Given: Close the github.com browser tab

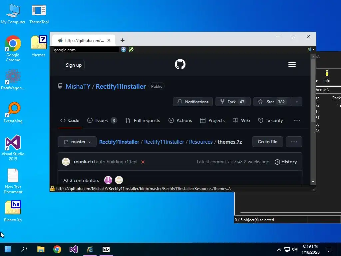Looking at the screenshot, I should point(109,40).
